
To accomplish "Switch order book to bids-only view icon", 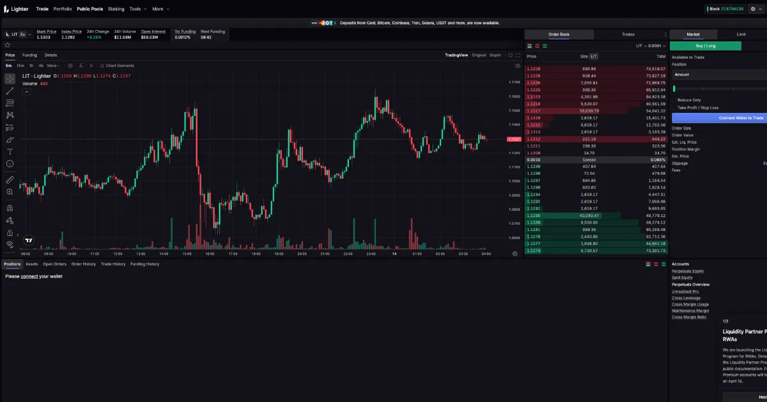I will (x=545, y=45).
